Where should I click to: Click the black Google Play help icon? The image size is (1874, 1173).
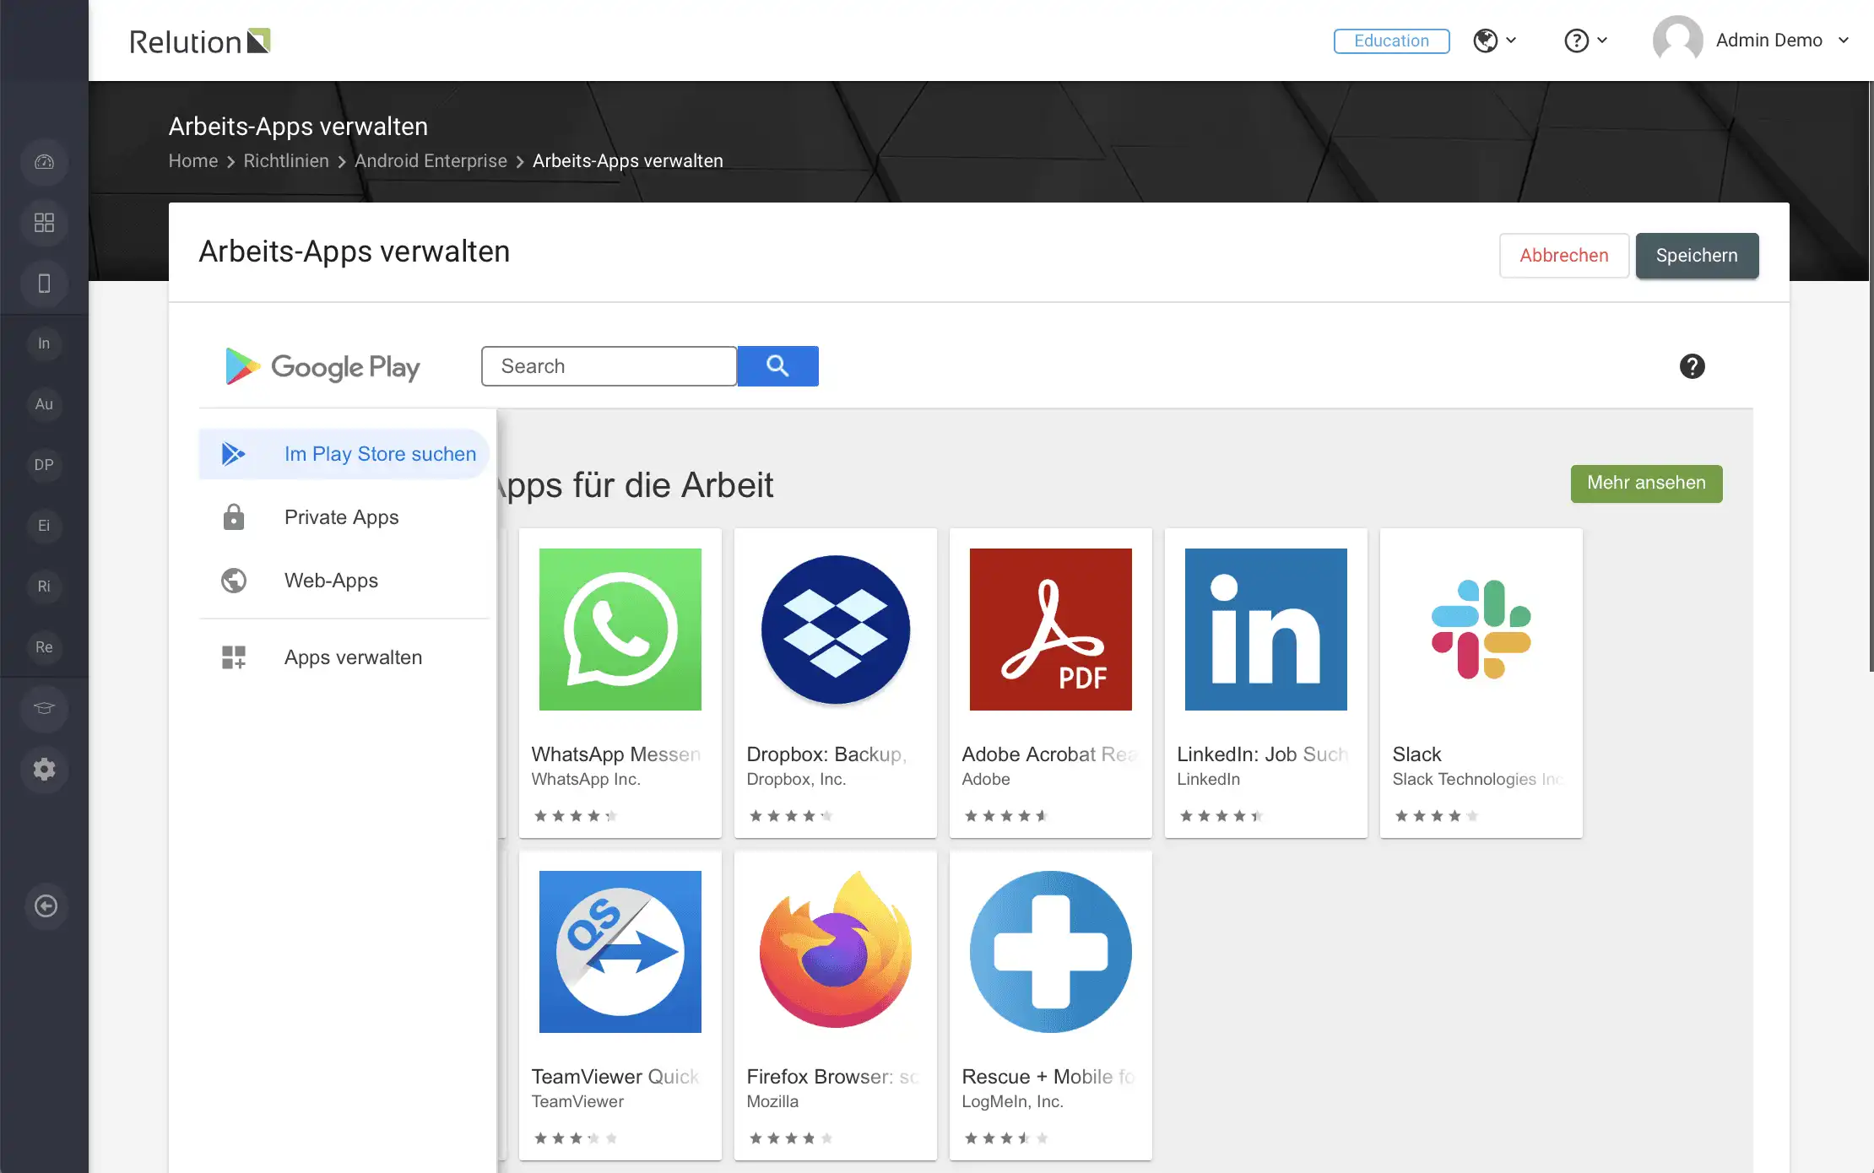[1692, 366]
